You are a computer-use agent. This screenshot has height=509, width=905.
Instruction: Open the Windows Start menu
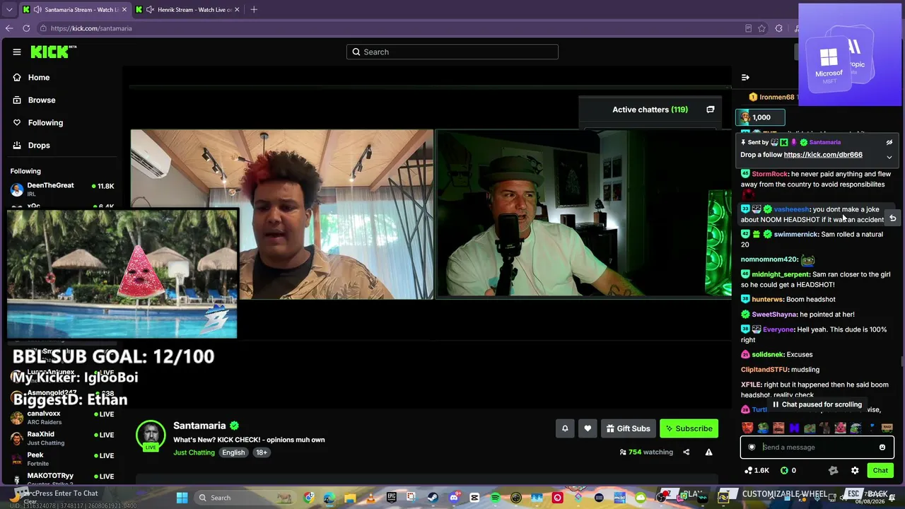point(182,498)
